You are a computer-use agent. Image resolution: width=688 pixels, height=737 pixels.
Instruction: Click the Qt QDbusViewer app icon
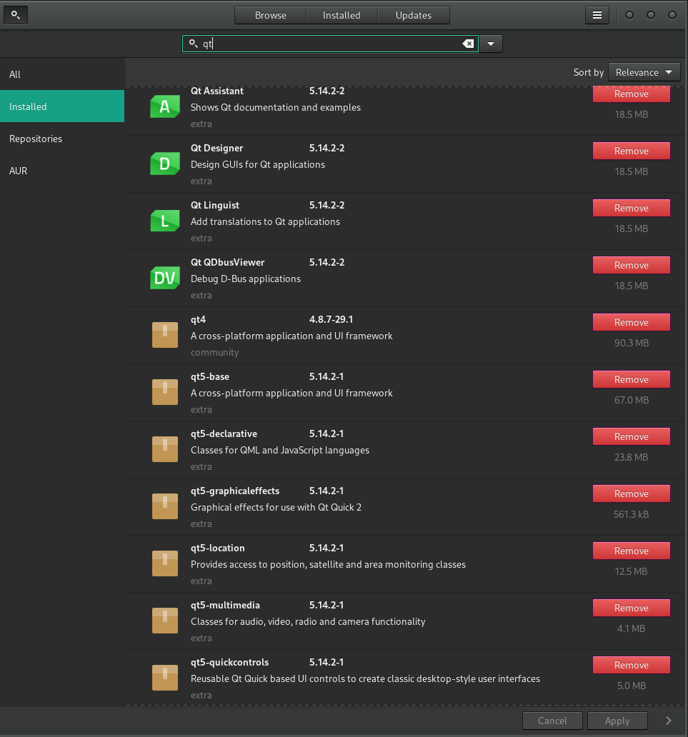point(164,278)
